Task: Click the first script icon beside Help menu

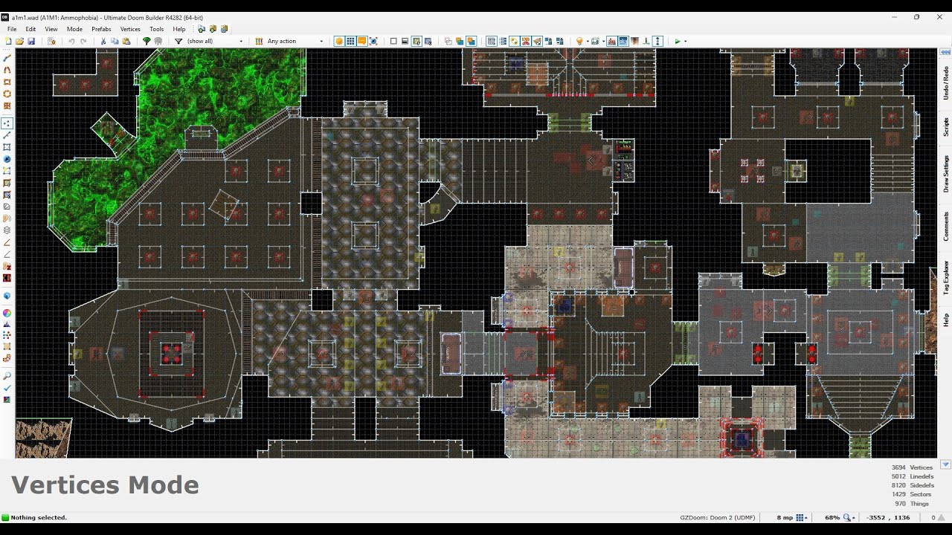Action: pyautogui.click(x=202, y=29)
